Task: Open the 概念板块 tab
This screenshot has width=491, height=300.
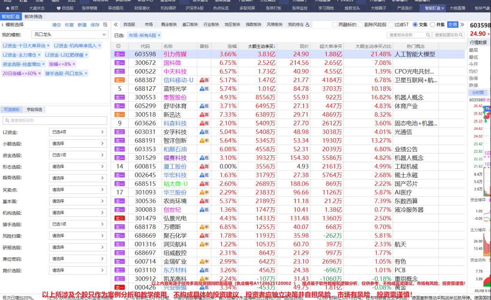Action: 169,25
